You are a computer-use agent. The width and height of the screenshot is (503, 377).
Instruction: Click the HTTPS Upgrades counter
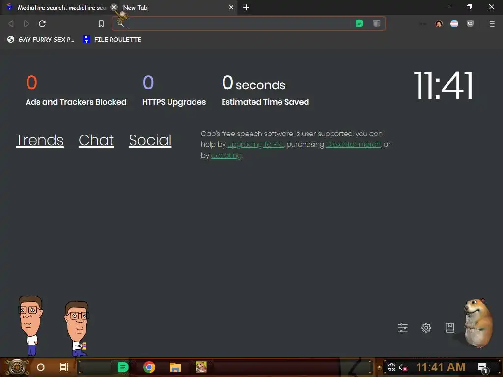pos(174,90)
